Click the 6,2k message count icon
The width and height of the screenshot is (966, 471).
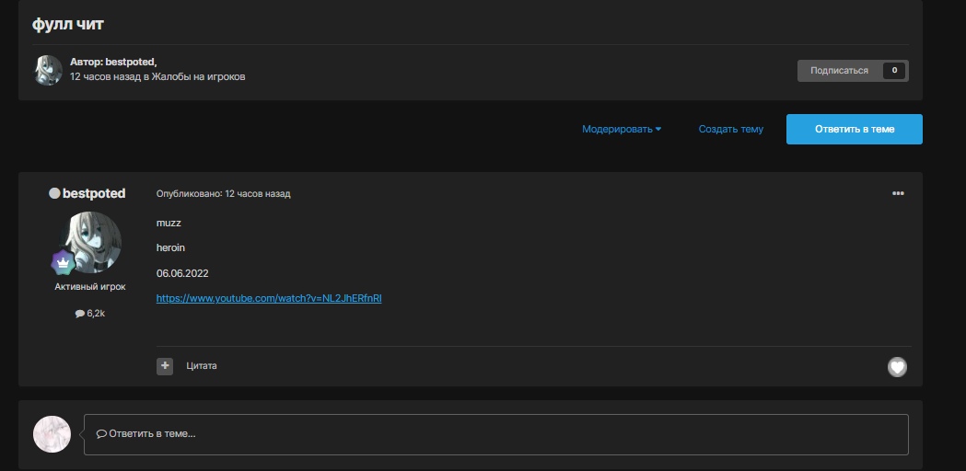79,314
